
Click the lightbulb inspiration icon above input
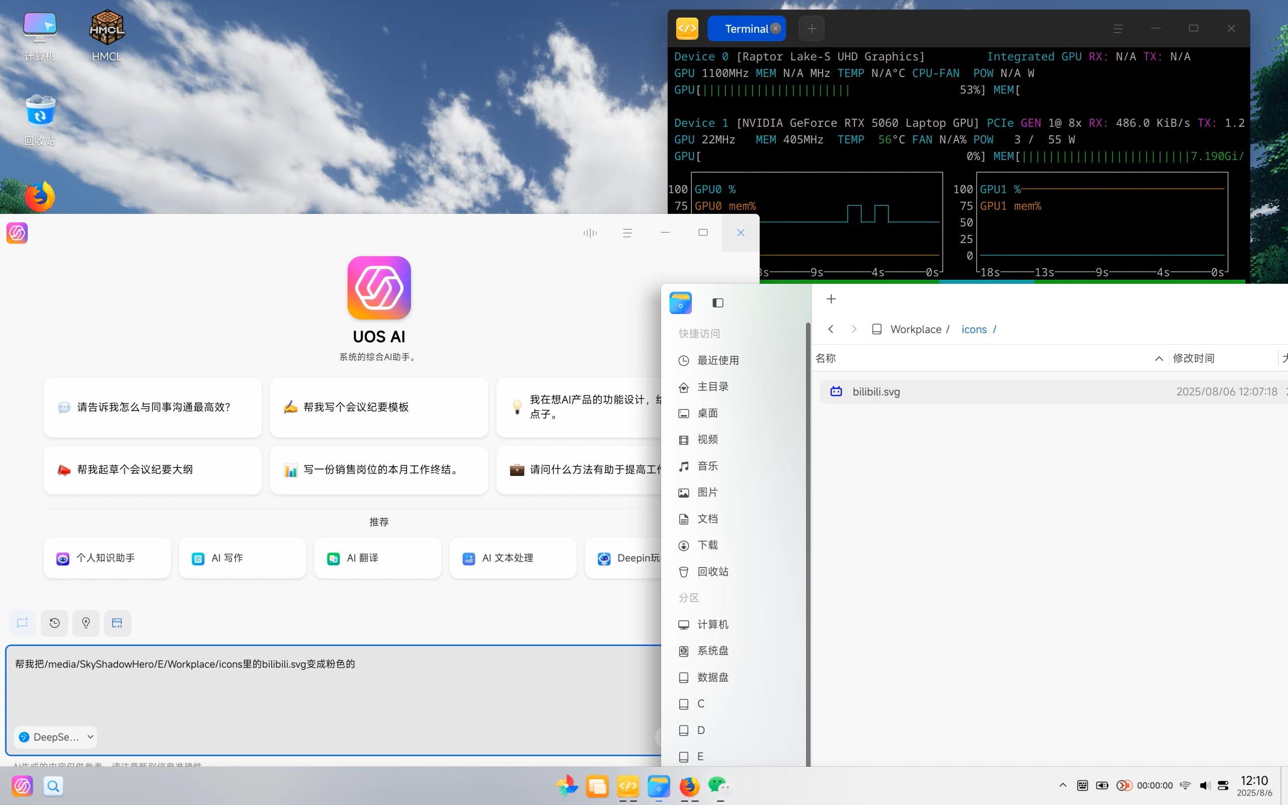(x=86, y=623)
